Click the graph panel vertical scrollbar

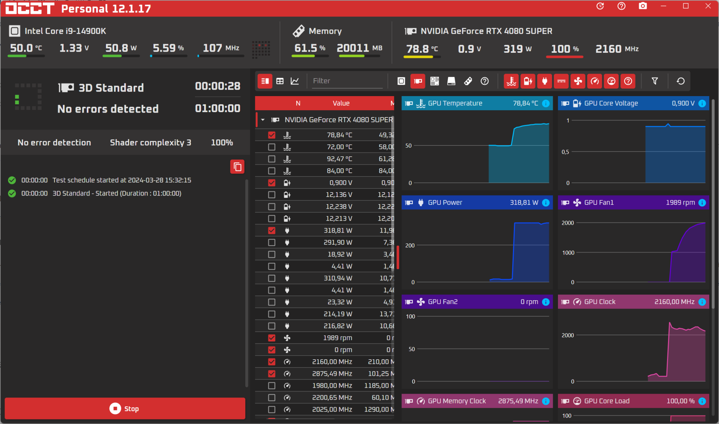[713, 204]
